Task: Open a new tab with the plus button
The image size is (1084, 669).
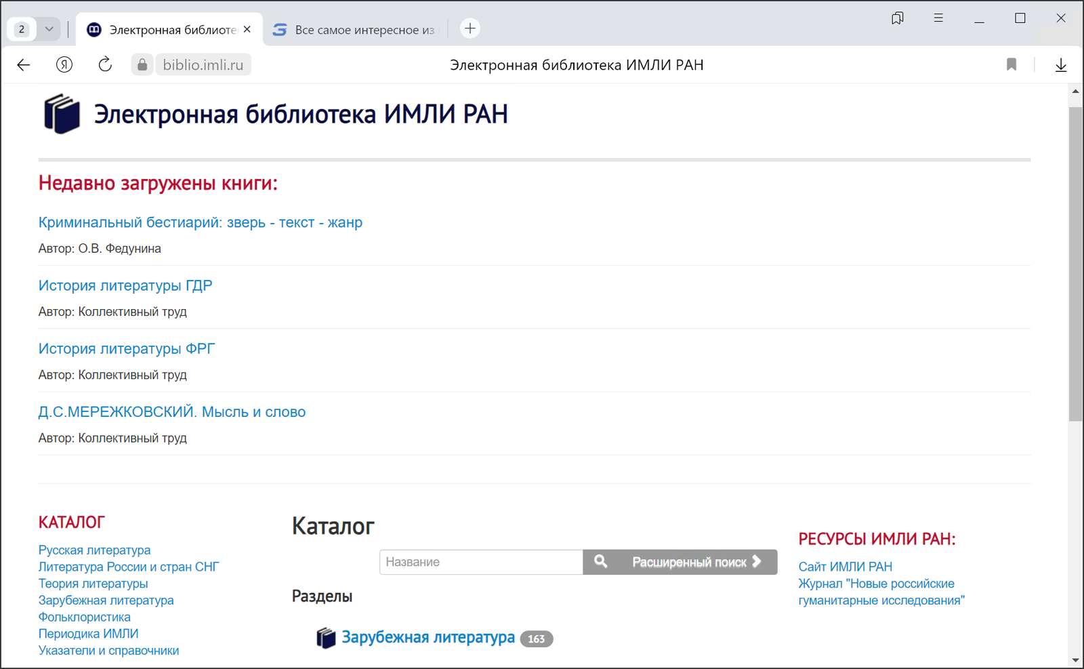Action: coord(470,28)
